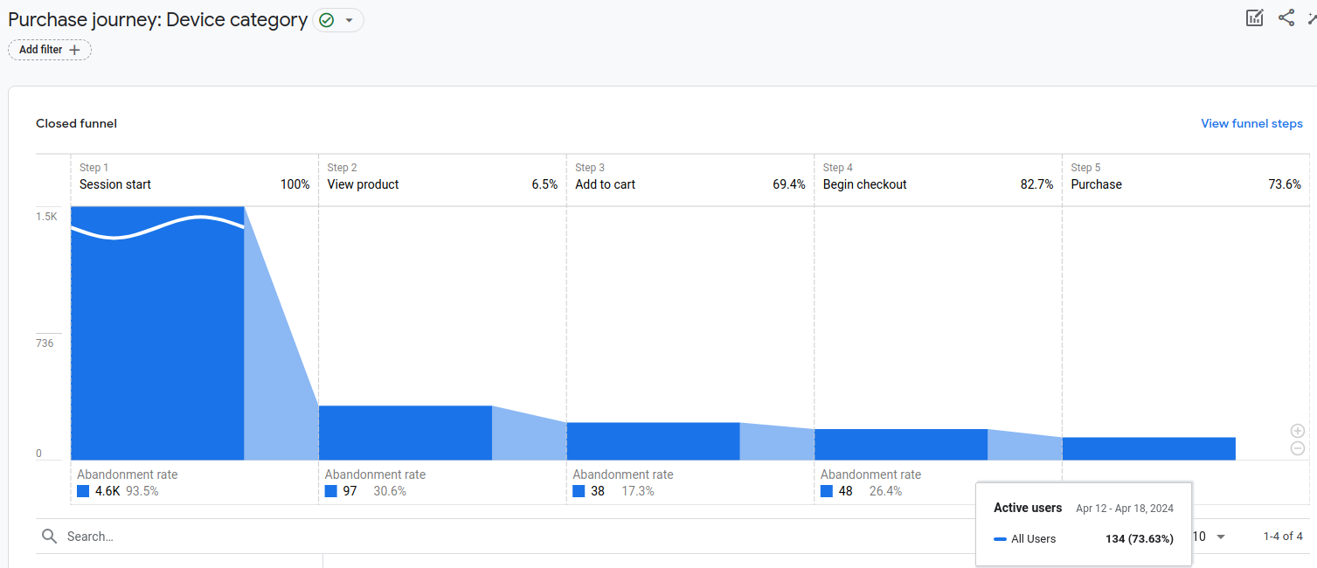Open the rows per page dropdown

tap(1220, 537)
